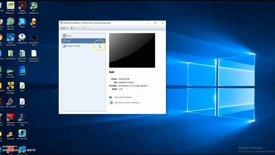The width and height of the screenshot is (275, 155).
Task: Open Adobe Acrobat DC desktop shortcut
Action: 22,8
